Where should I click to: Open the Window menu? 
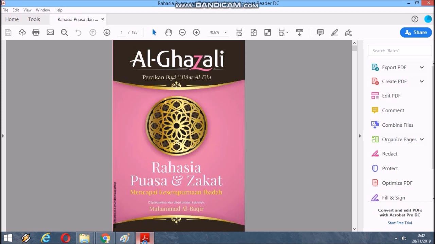[x=43, y=10]
